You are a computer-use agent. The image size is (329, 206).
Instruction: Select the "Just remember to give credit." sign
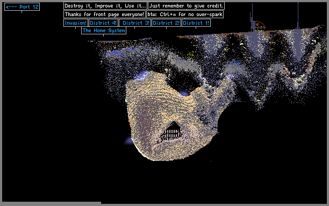pyautogui.click(x=186, y=6)
